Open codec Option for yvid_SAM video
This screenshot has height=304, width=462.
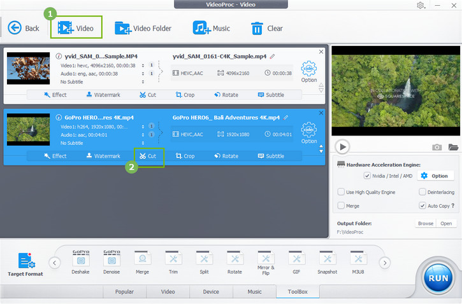[309, 71]
